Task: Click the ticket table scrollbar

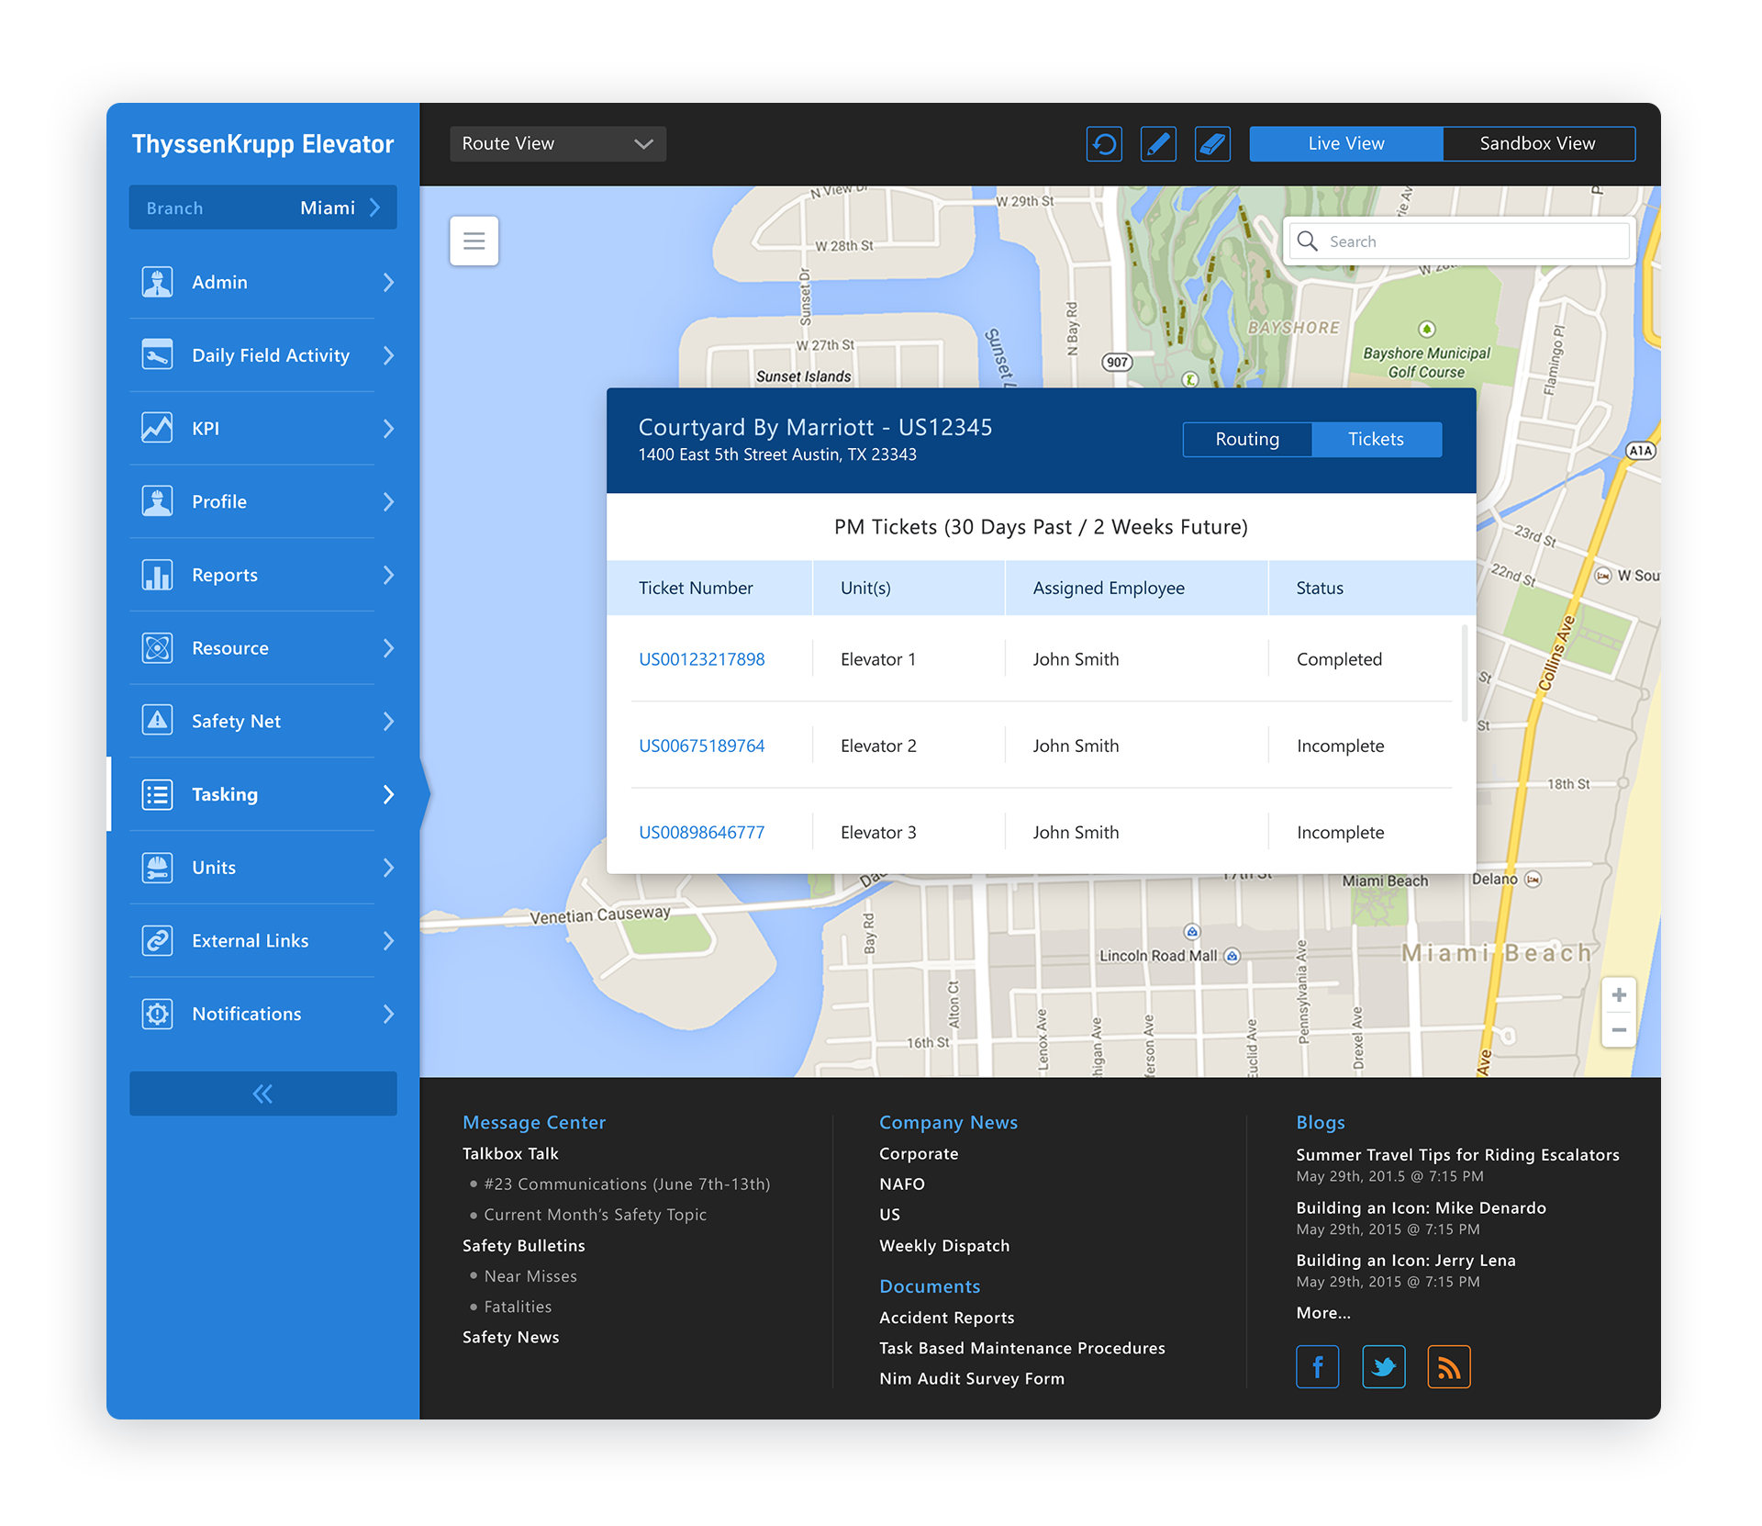Action: 1464,673
